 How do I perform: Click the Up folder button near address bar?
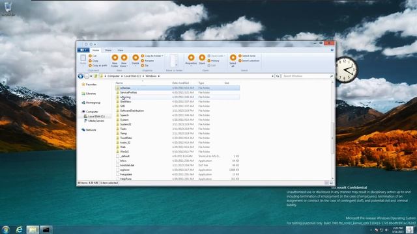96,76
